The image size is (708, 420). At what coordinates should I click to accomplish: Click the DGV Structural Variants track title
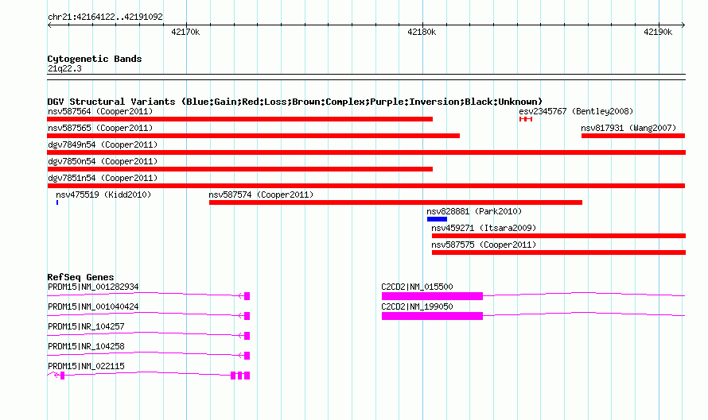(x=295, y=102)
